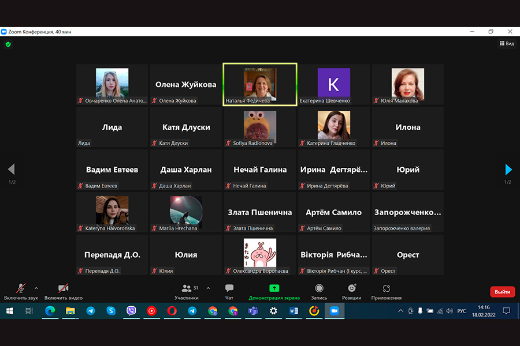Open the Чат chat panel
This screenshot has width=520, height=346.
[x=229, y=291]
